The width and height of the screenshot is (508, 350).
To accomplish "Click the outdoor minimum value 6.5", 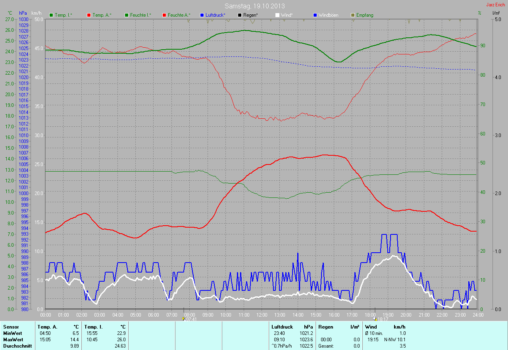I will click(x=75, y=333).
